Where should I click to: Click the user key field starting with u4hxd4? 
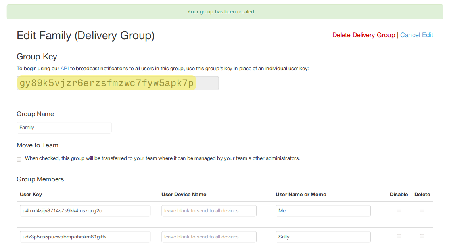85,211
